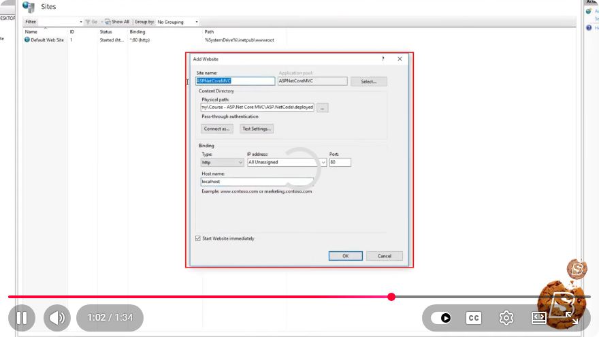Uncheck Start Website immediately checkbox

198,238
